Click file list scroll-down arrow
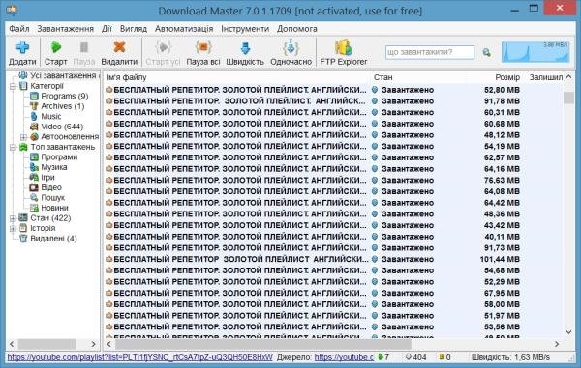The height and width of the screenshot is (368, 581). point(568,332)
